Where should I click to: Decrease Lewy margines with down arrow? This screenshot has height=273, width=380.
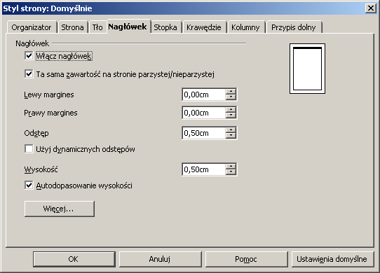[231, 97]
